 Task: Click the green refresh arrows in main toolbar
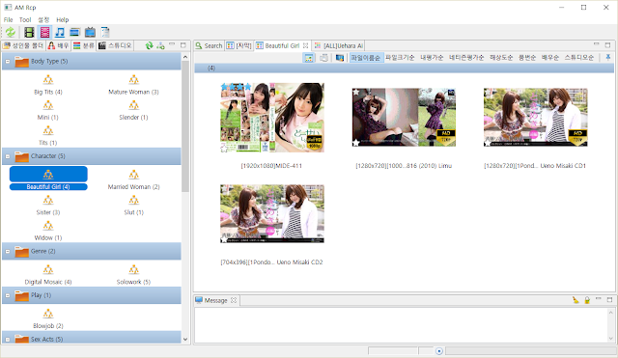click(x=11, y=32)
